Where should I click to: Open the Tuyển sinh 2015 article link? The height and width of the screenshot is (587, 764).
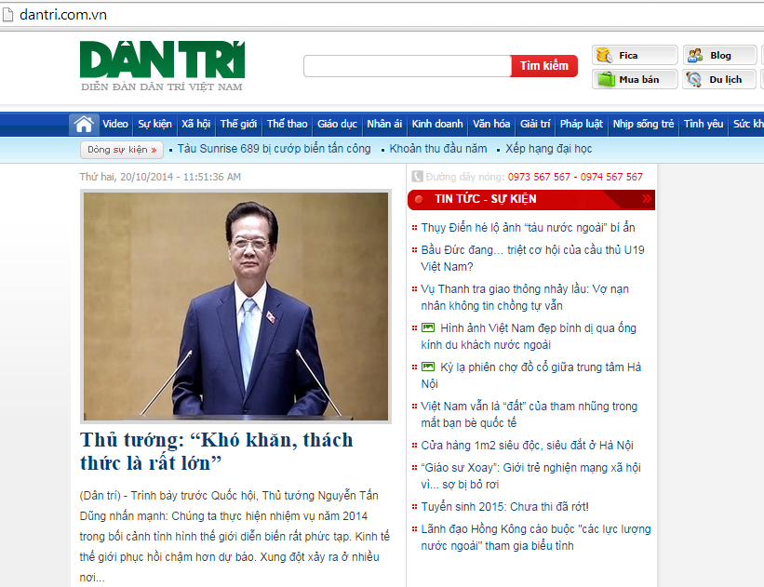coord(504,507)
